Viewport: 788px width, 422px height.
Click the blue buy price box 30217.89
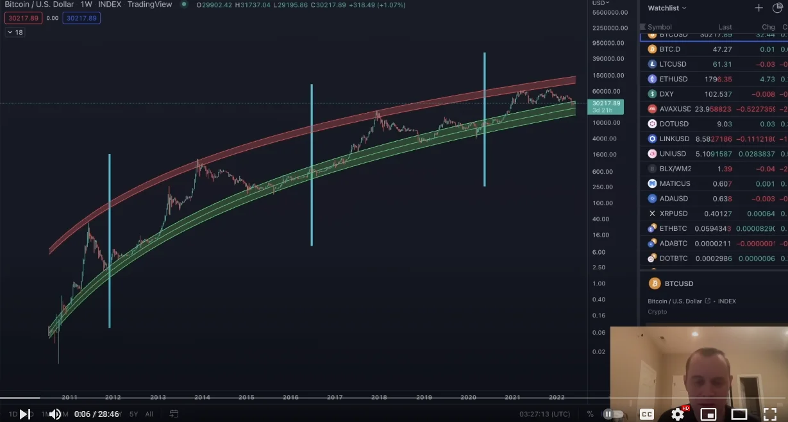(x=81, y=18)
